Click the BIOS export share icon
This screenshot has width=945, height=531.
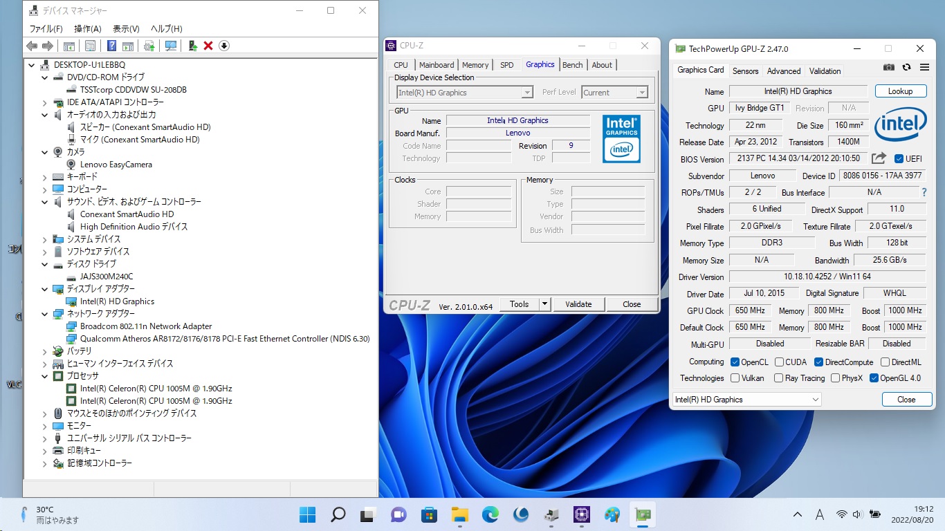point(879,158)
